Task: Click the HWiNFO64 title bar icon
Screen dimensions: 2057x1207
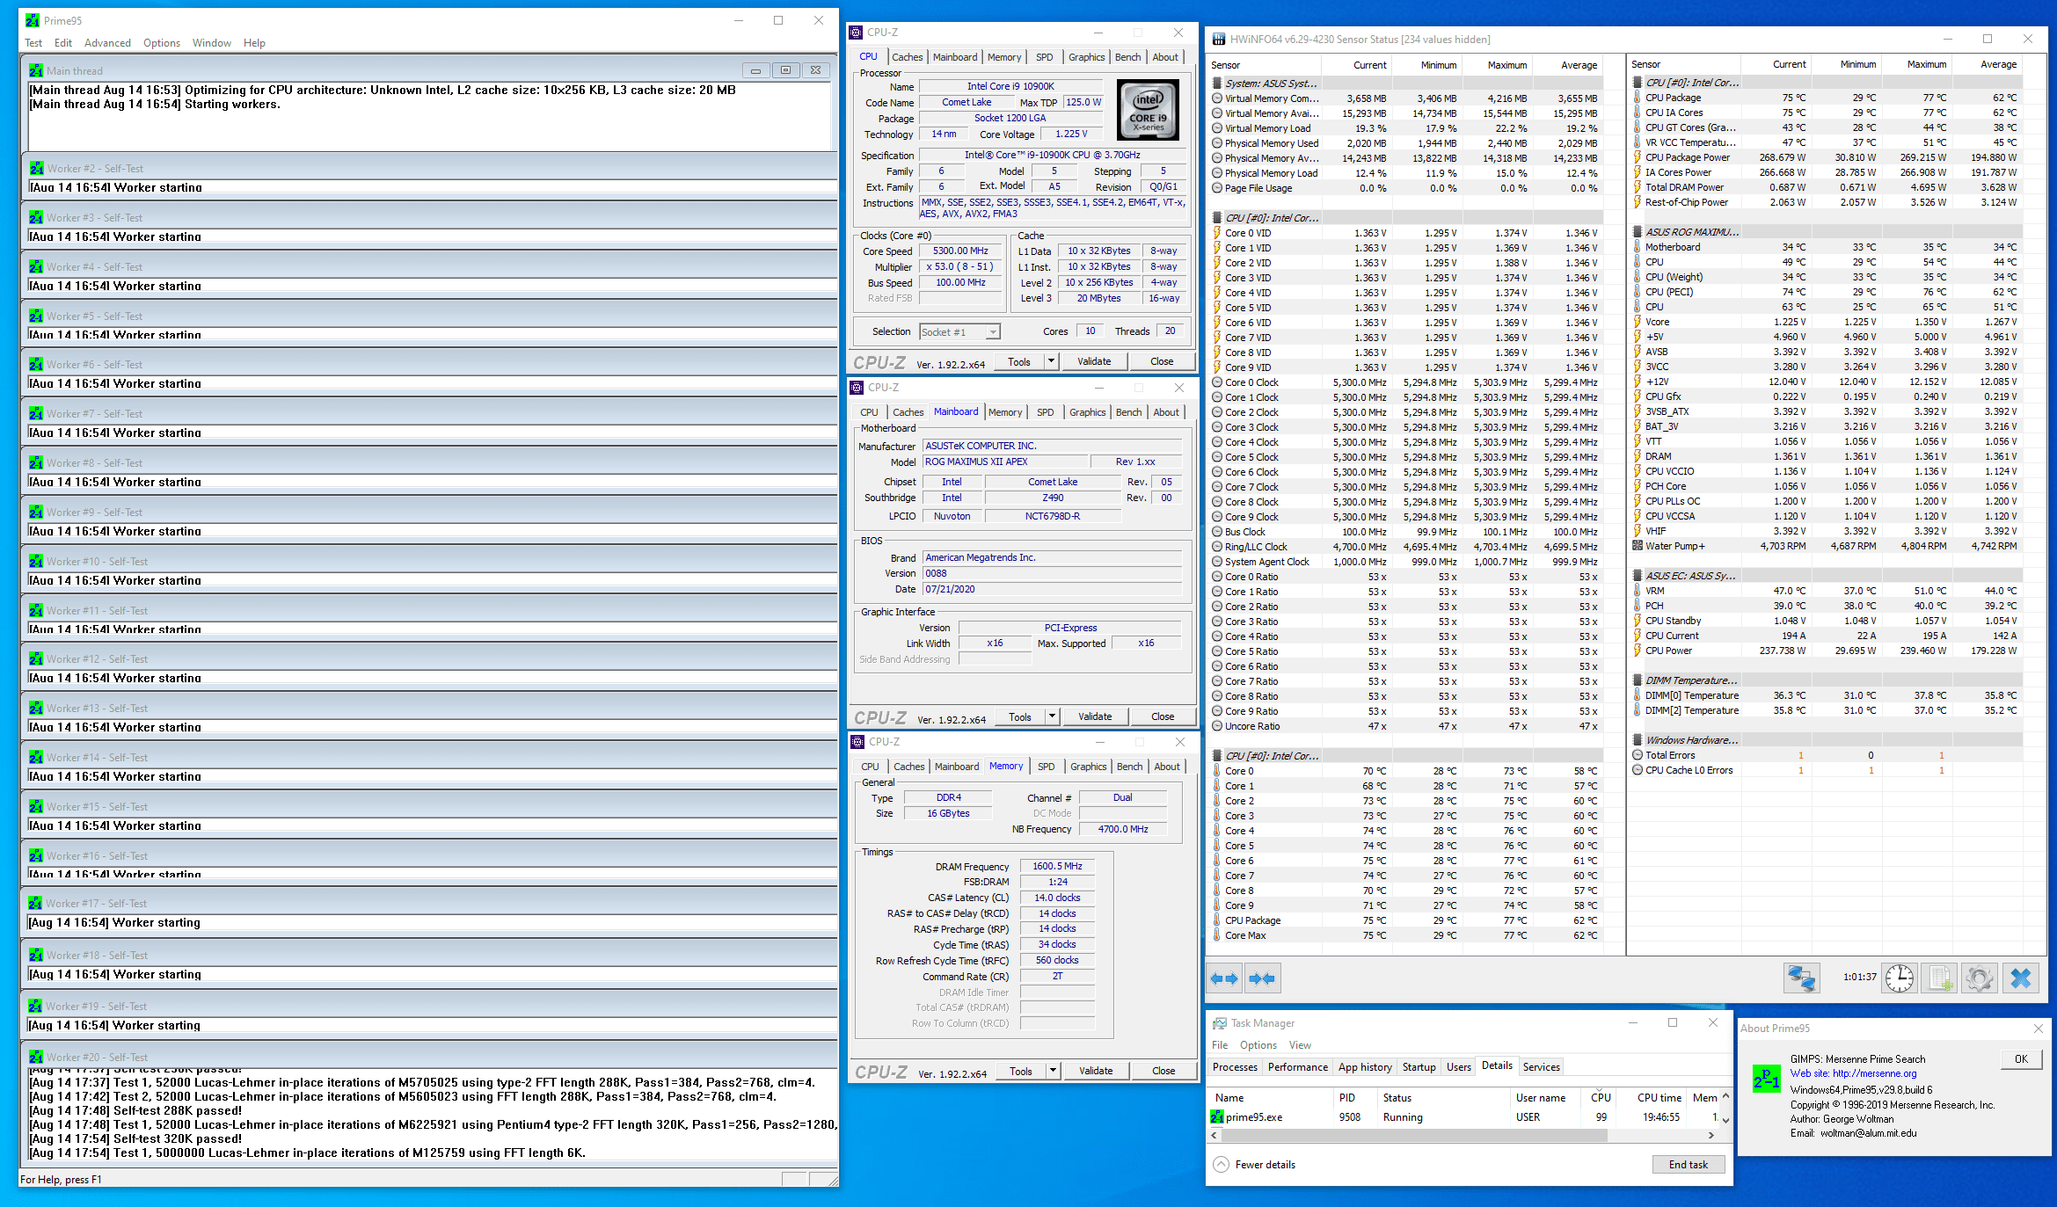Action: pyautogui.click(x=1219, y=39)
